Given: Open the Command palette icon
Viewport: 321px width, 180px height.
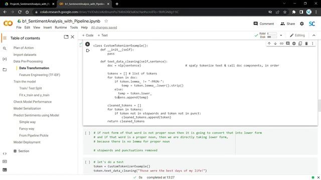Looking at the screenshot, I should point(5,161).
